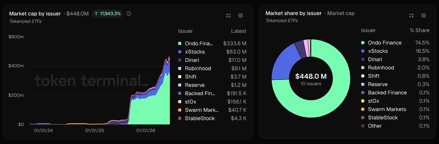
Task: Select StableStock row in Market cap legend
Action: [212, 118]
